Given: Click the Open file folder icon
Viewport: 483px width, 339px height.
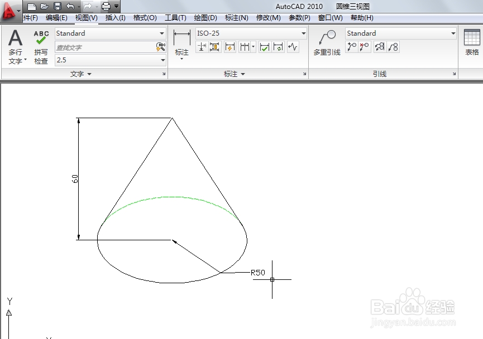Looking at the screenshot, I should coord(44,6).
